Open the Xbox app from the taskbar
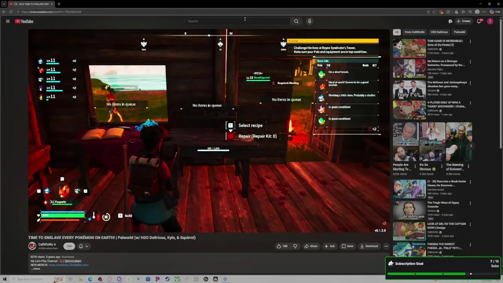Image resolution: width=503 pixels, height=283 pixels. (177, 279)
